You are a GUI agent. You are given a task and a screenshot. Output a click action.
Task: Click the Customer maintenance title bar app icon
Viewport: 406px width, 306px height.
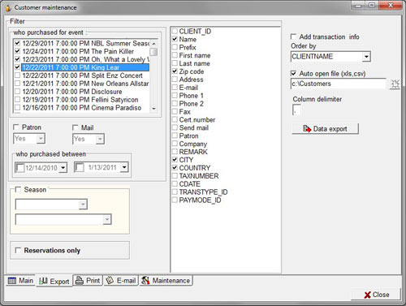pos(8,8)
